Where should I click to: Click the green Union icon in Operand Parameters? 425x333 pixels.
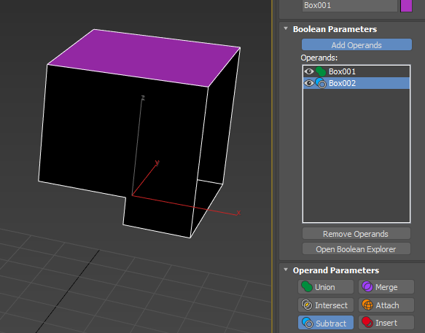[307, 286]
